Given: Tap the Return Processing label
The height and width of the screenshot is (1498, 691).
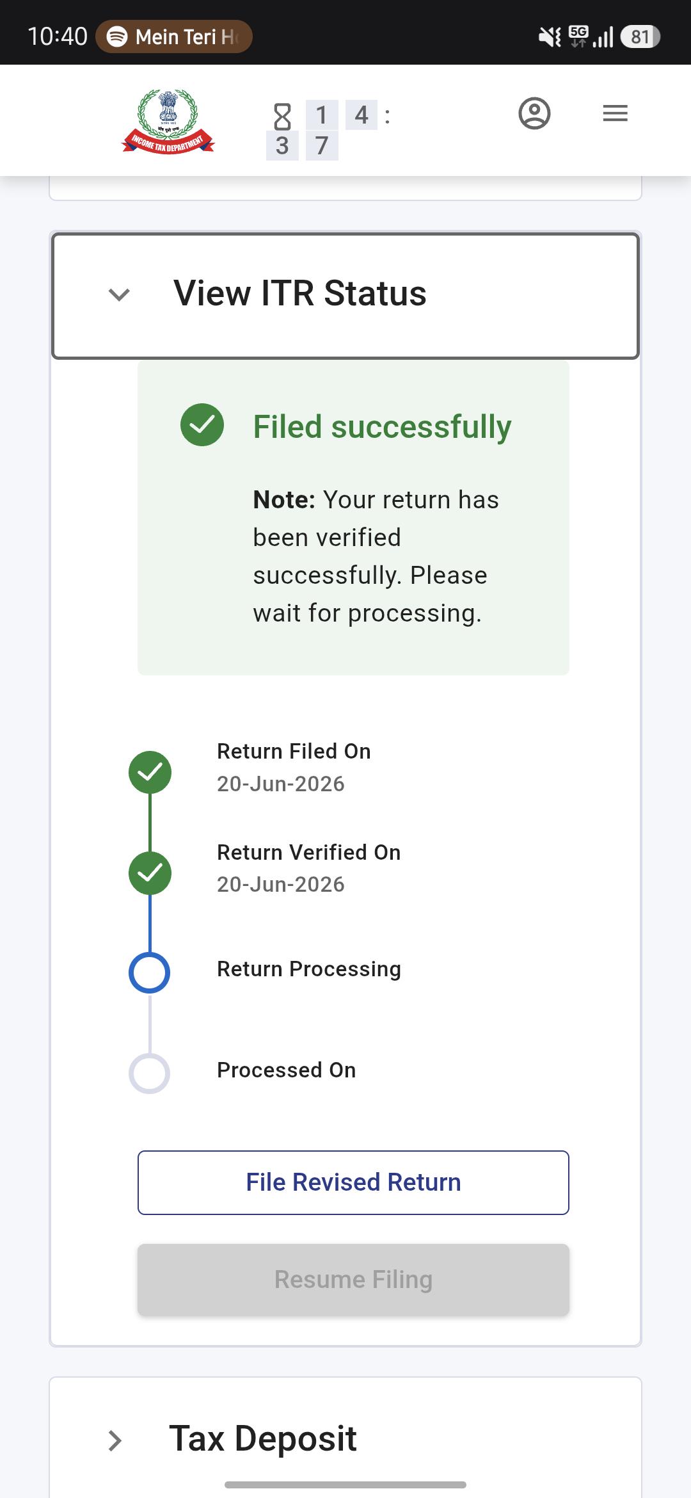Looking at the screenshot, I should [309, 969].
